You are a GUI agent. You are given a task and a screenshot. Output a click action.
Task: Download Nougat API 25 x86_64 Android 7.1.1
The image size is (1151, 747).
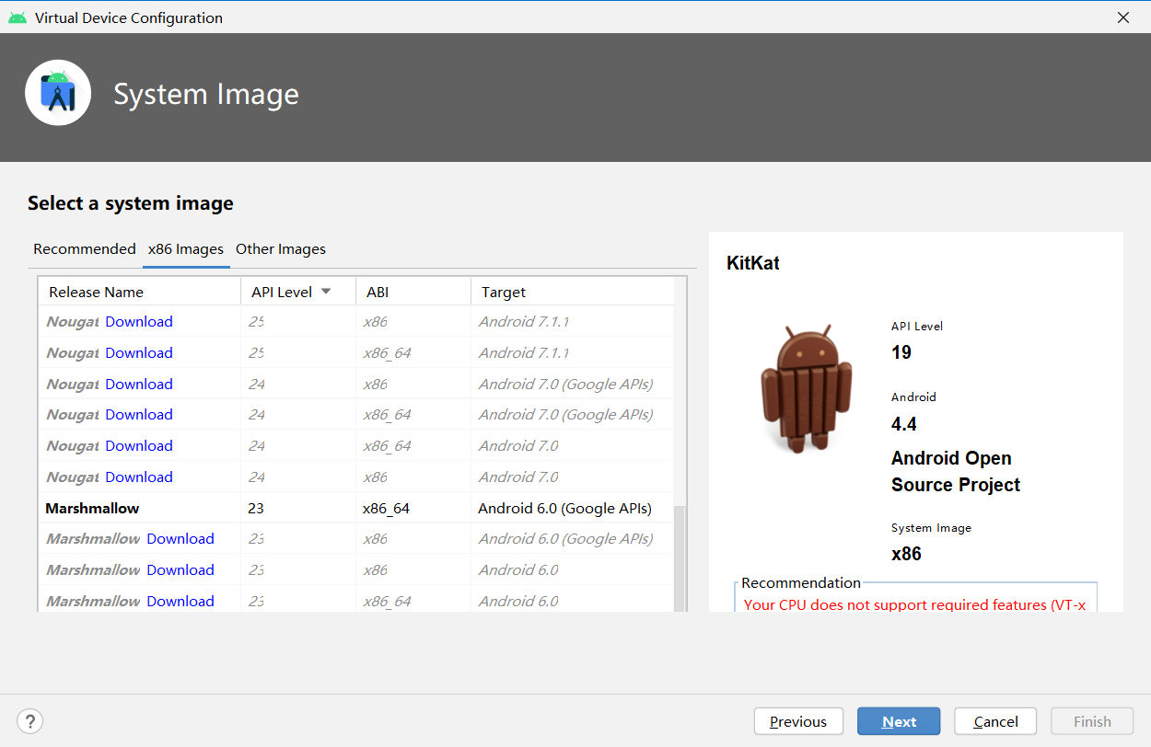(x=139, y=352)
